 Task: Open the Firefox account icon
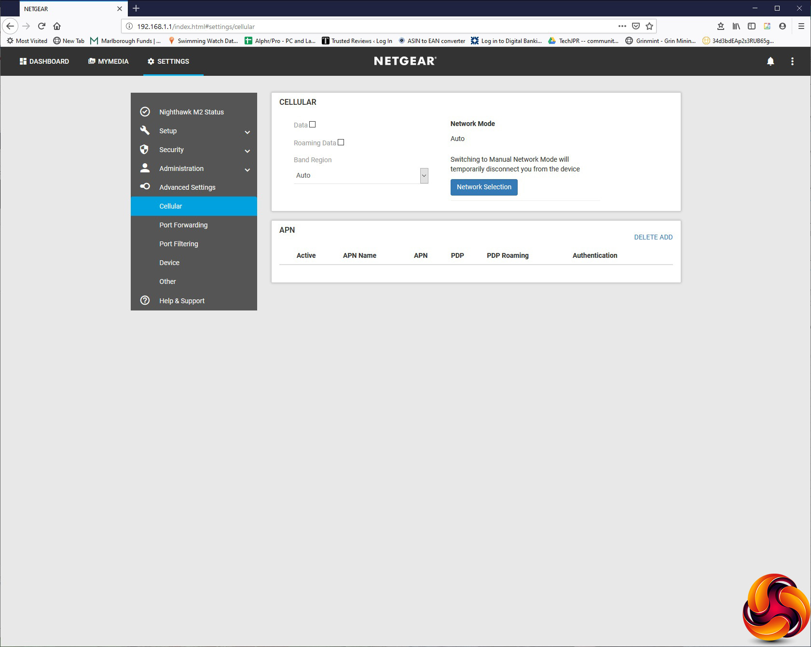[783, 26]
